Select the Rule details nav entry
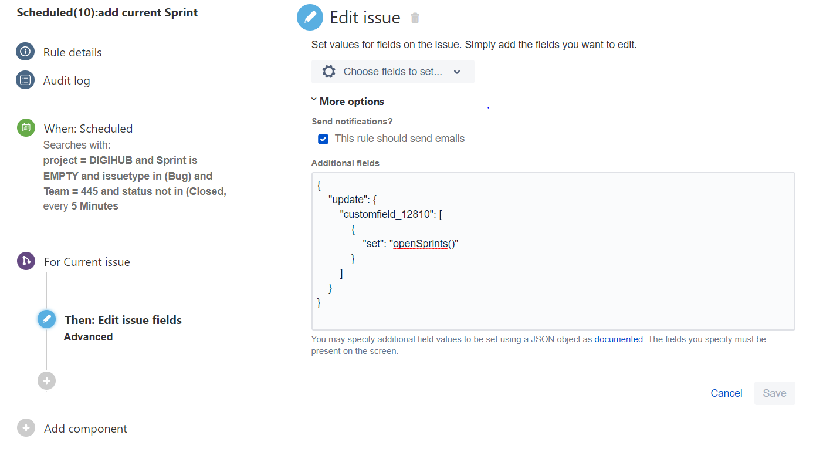 coord(72,52)
